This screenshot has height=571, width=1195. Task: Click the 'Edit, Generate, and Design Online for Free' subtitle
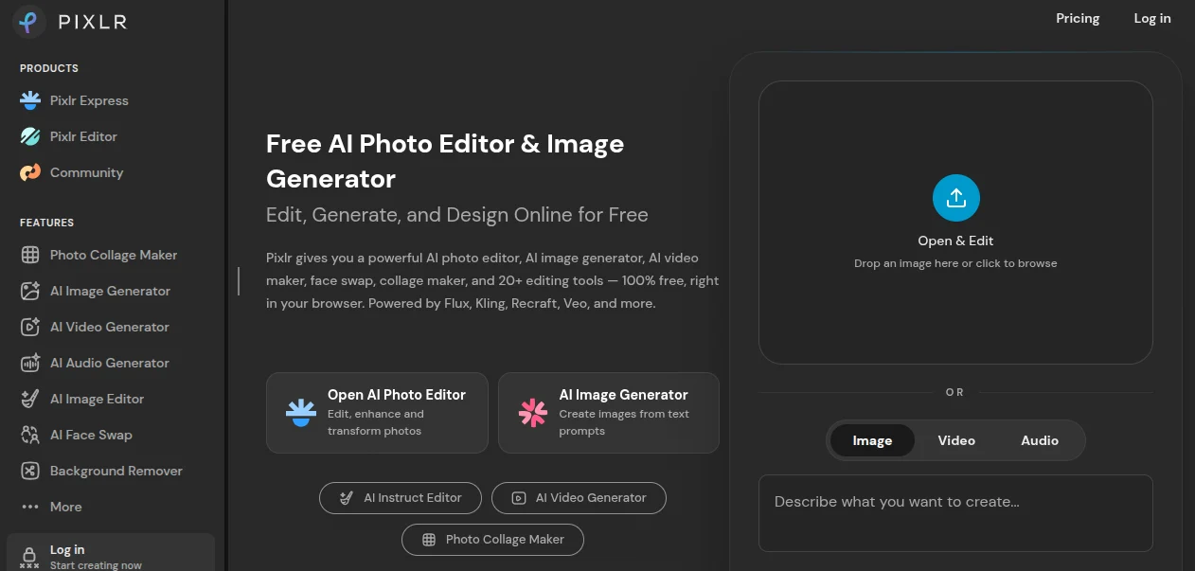point(457,215)
